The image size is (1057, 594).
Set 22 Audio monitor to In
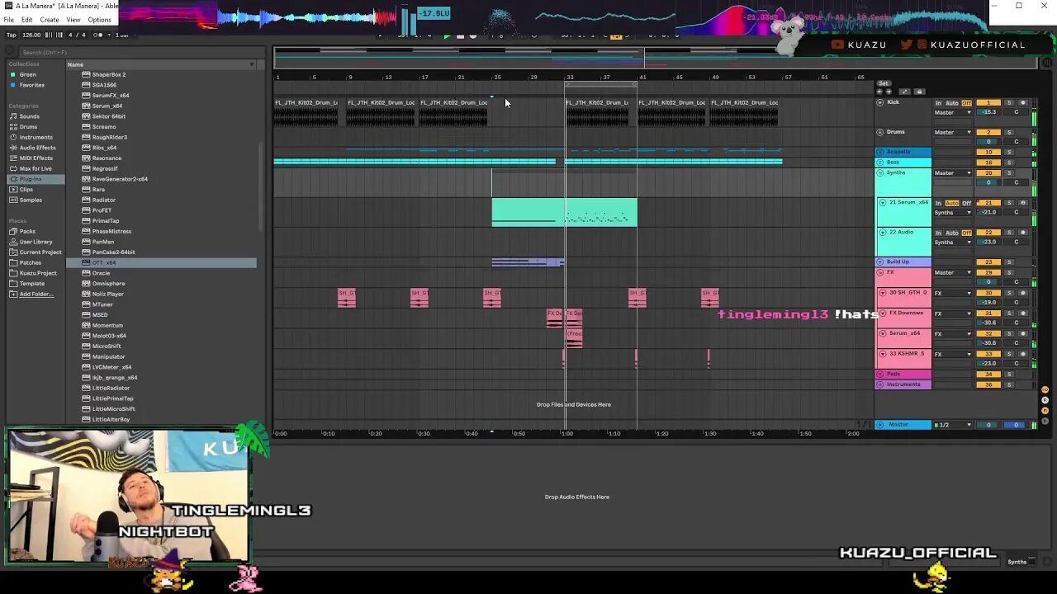[938, 233]
